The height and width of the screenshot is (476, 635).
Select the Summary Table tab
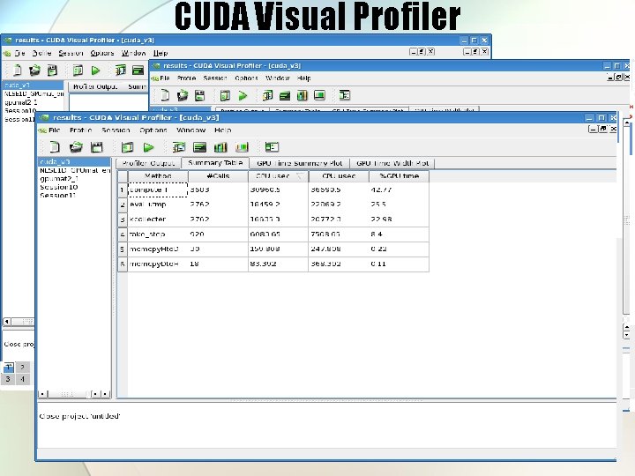(215, 163)
